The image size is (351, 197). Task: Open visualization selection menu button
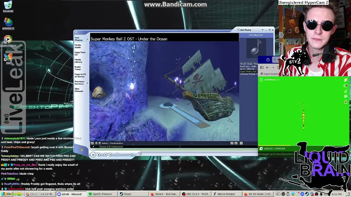pos(92,143)
